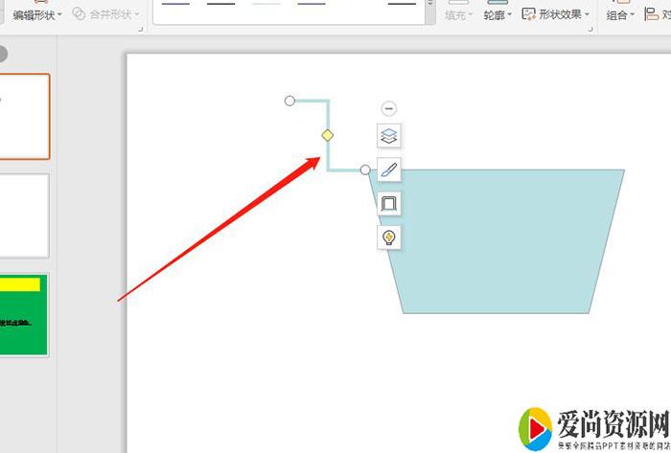Viewport: 671px width, 453px height.
Task: Expand the 形状效果 dropdown menu
Action: pos(587,14)
